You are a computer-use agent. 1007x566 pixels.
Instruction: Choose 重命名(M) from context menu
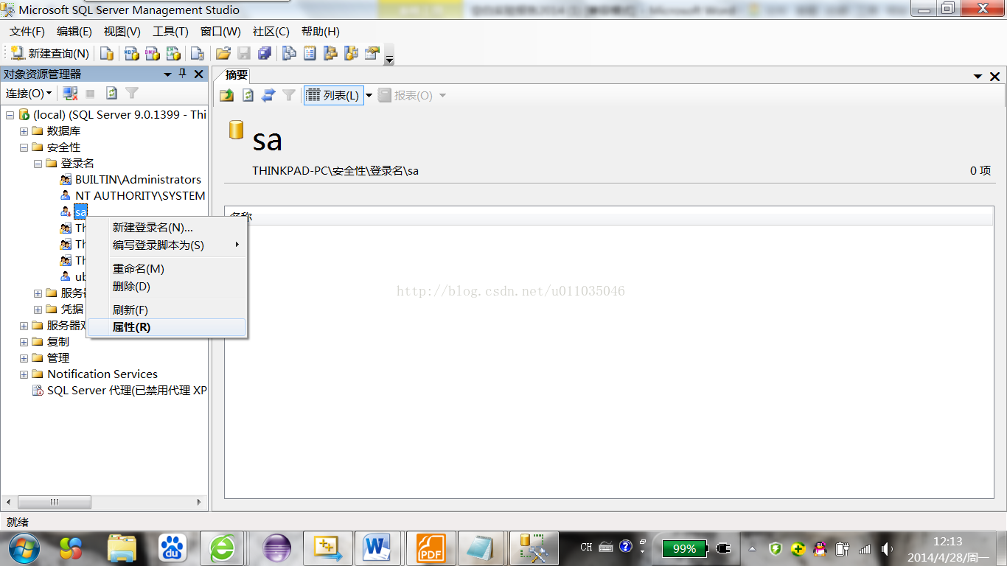point(167,269)
